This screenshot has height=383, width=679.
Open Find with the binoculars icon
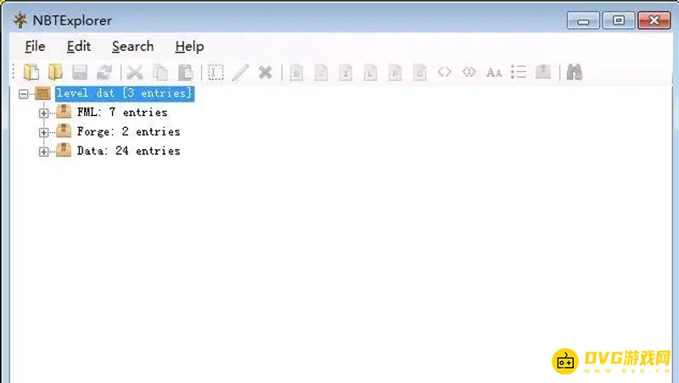[575, 72]
